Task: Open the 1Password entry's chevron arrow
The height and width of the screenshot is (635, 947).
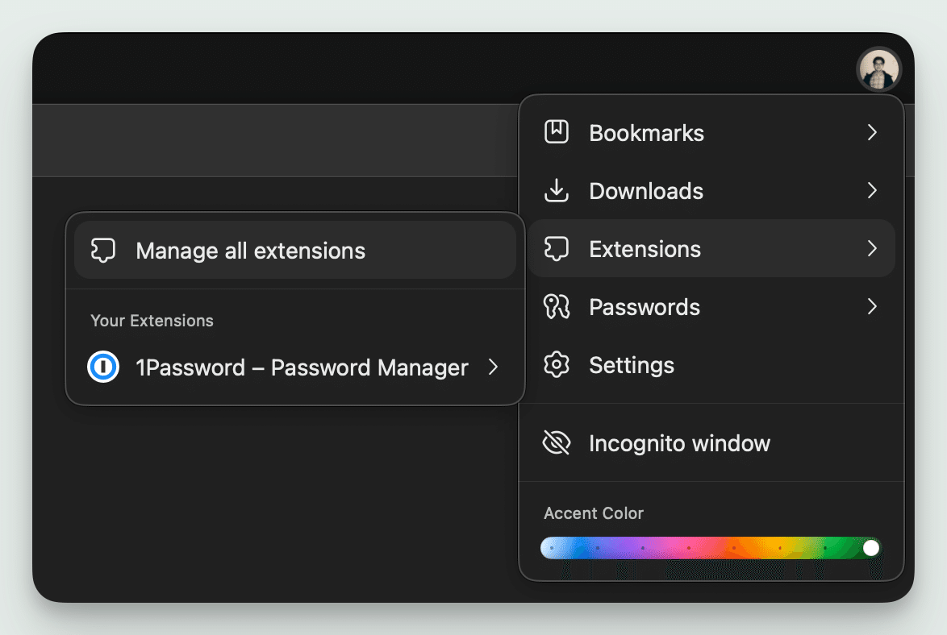Action: [494, 367]
